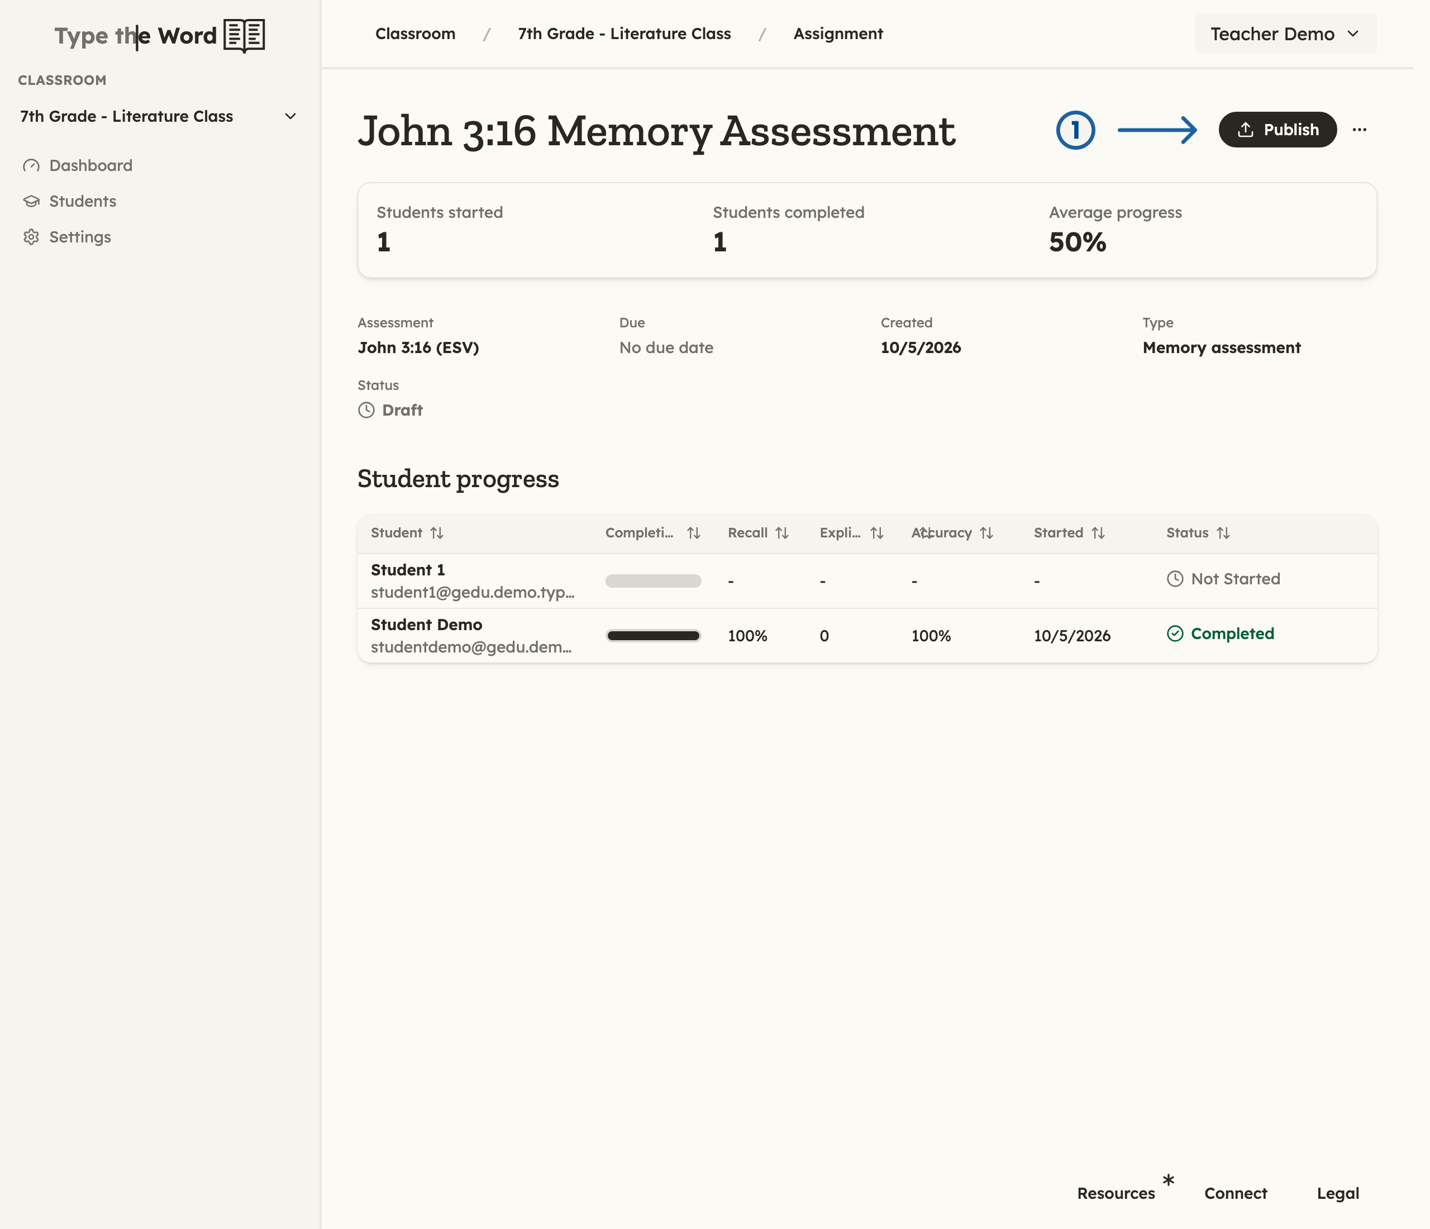Click the No due date text

pos(666,348)
